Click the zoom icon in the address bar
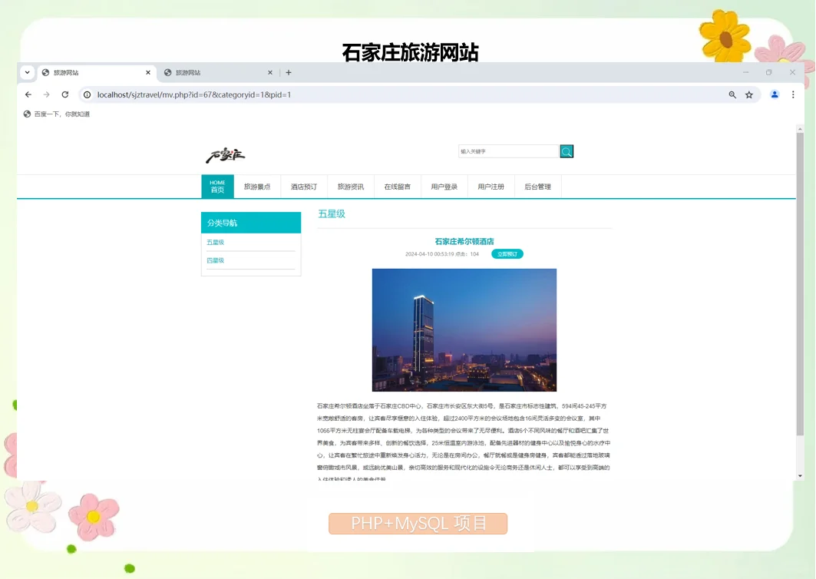 click(732, 94)
